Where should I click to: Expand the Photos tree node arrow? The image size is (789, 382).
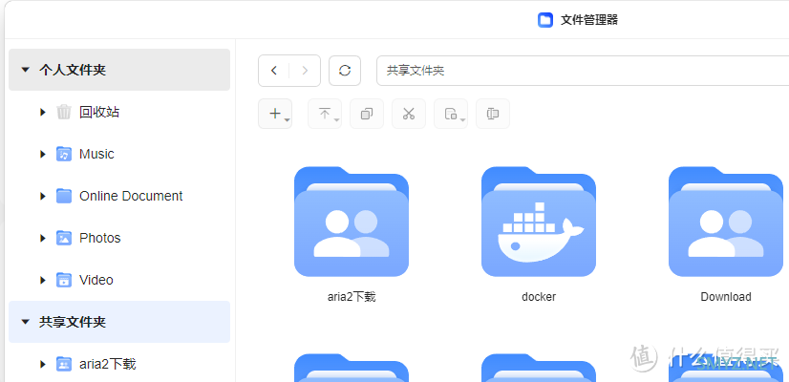click(x=43, y=238)
